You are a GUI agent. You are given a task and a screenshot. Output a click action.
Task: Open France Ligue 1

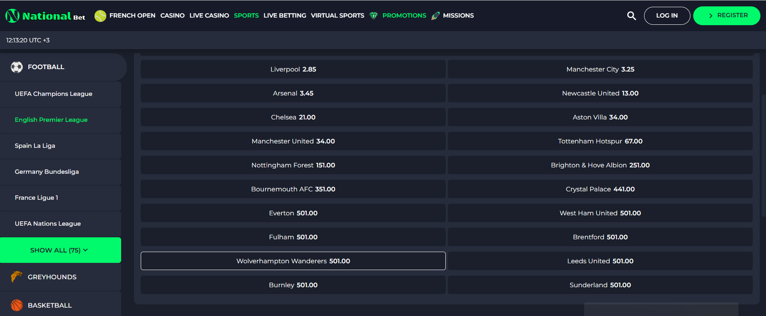coord(60,198)
